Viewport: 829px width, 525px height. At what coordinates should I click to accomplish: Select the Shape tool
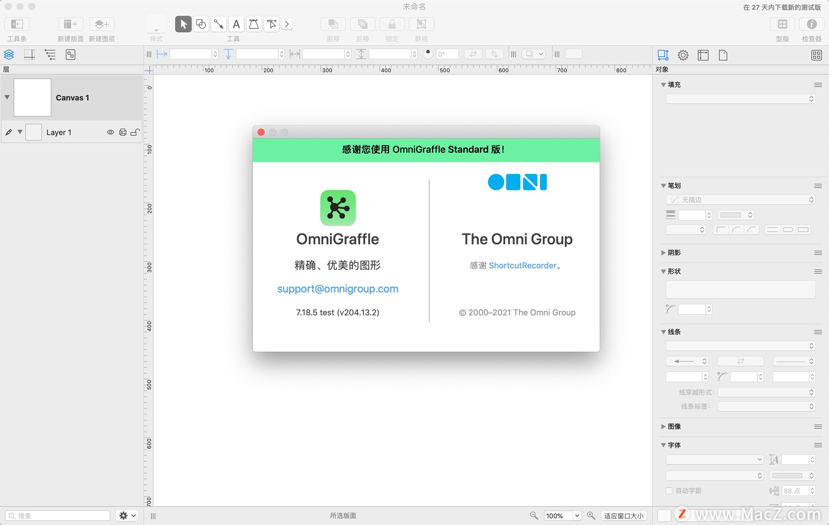(201, 24)
